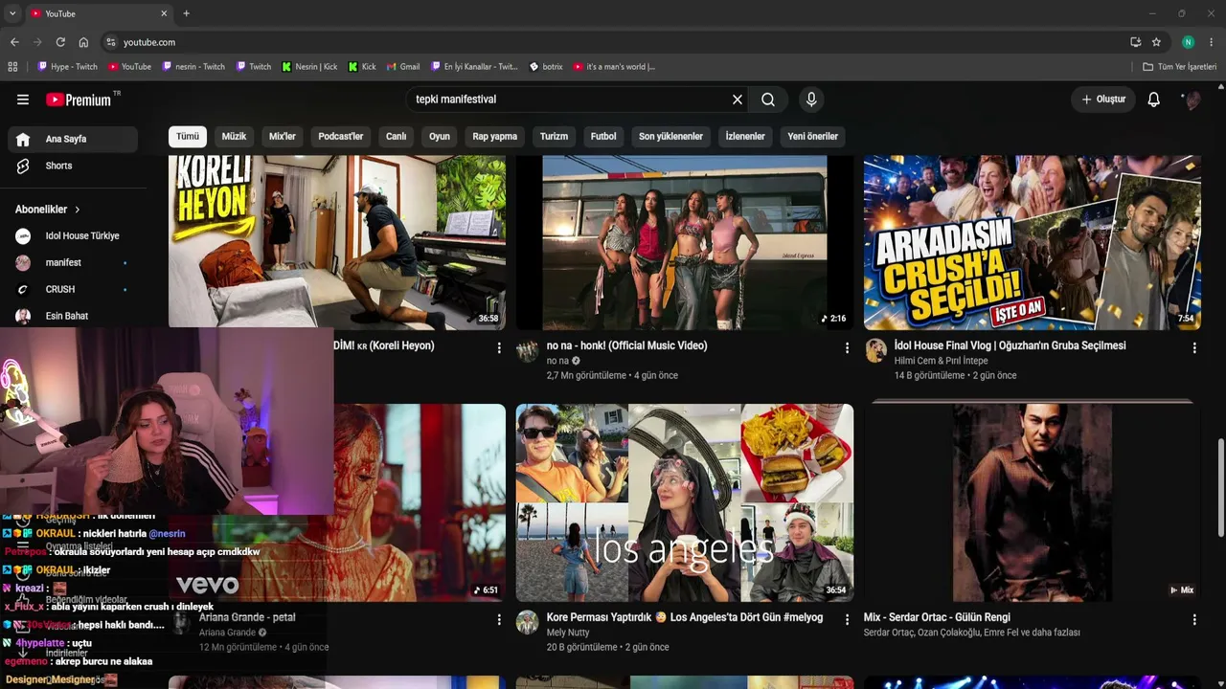
Task: Open the Nesrin | Kick bookmark
Action: coord(309,67)
